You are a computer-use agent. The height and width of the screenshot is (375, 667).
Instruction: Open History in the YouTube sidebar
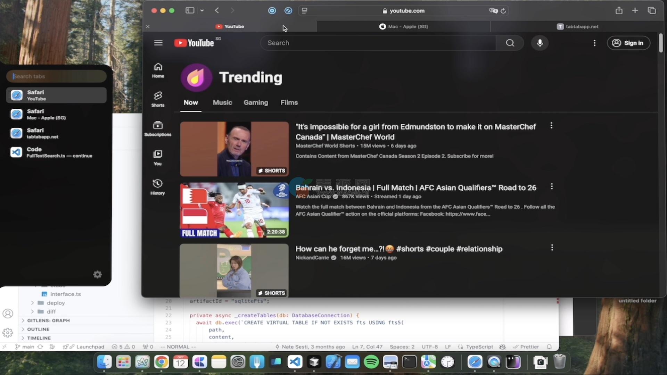click(x=158, y=187)
